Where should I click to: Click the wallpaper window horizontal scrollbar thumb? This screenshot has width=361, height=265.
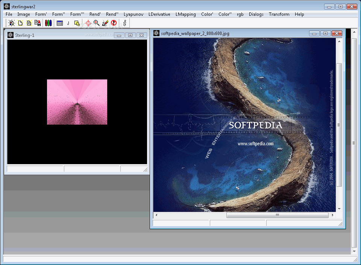pyautogui.click(x=278, y=215)
